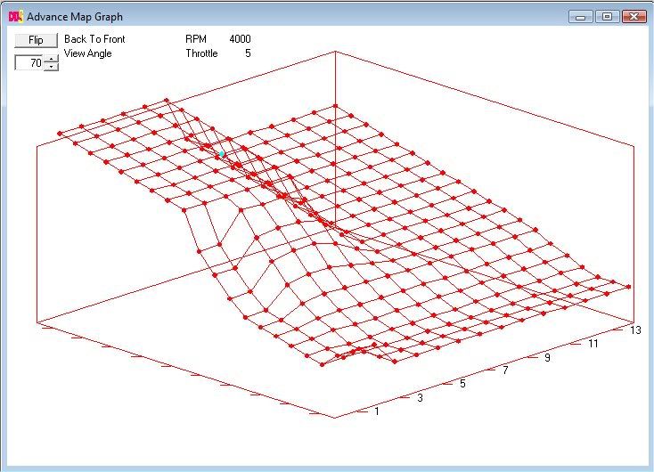Click the Throttle value 5
Screen dimensions: 654x472
(248, 53)
